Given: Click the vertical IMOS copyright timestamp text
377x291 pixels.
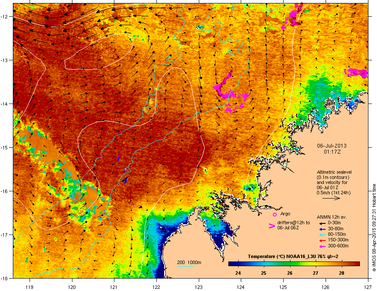Looking at the screenshot, I should coord(374,228).
